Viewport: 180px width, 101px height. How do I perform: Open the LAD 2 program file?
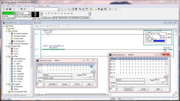[16, 54]
